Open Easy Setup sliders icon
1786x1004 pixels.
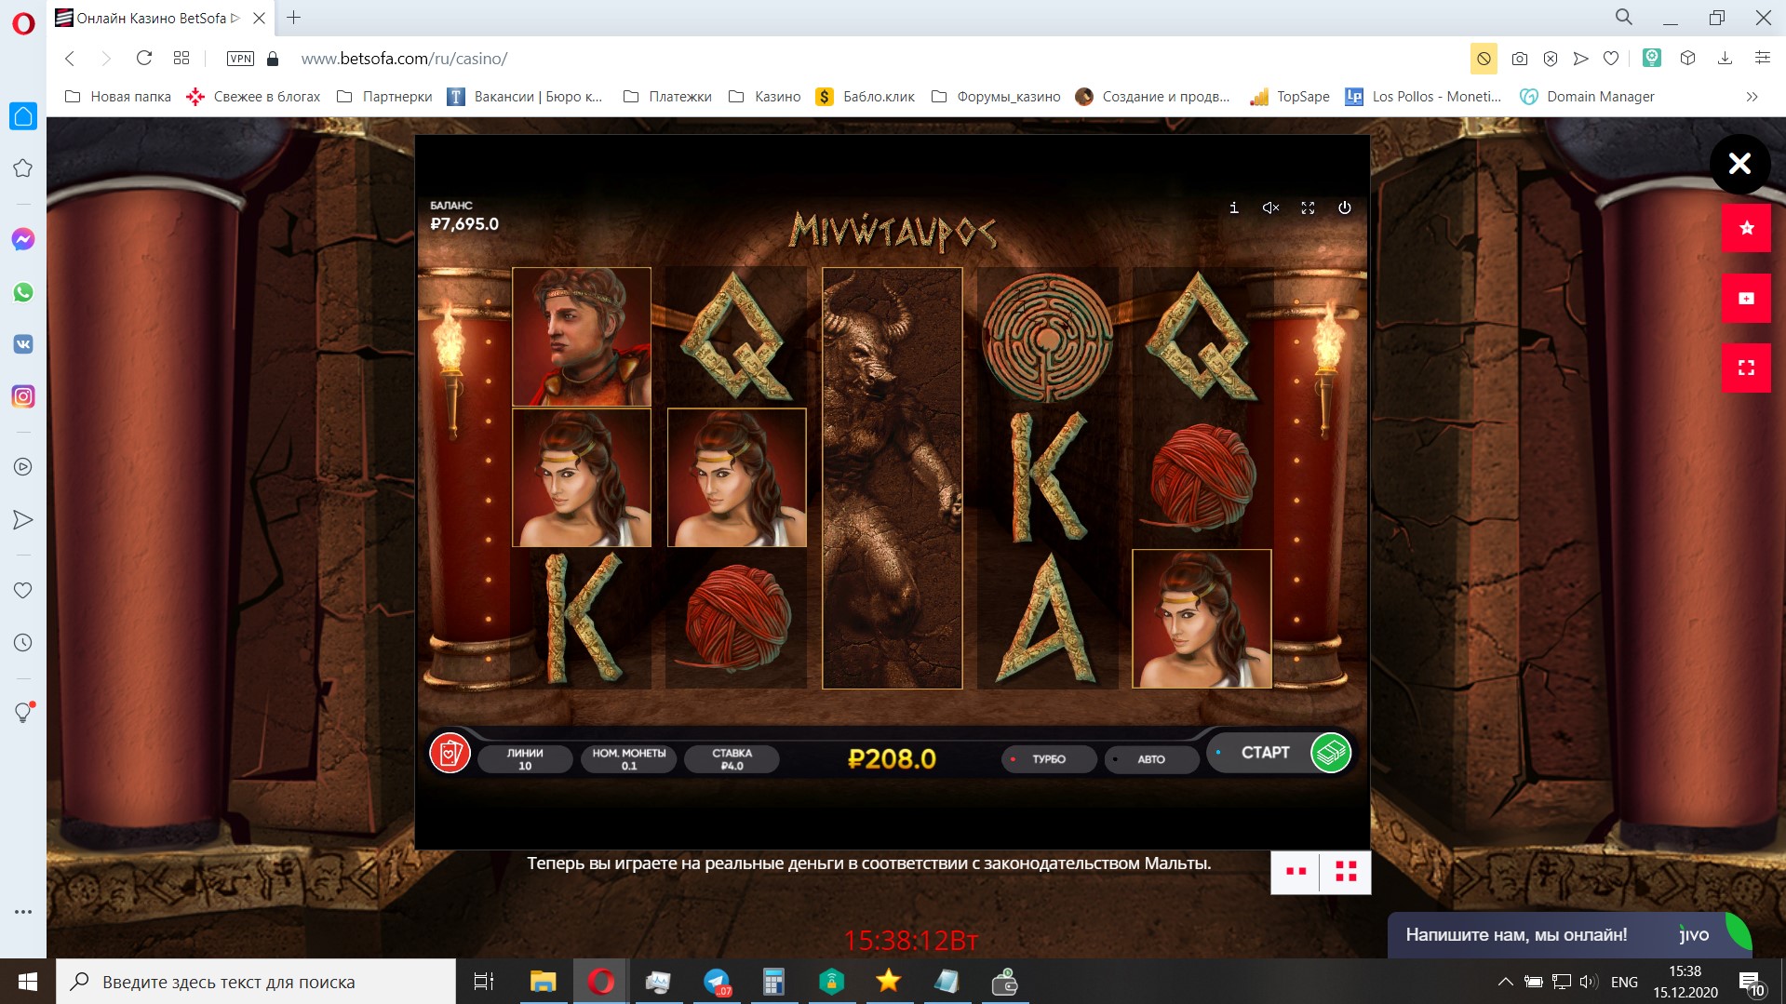point(1762,58)
